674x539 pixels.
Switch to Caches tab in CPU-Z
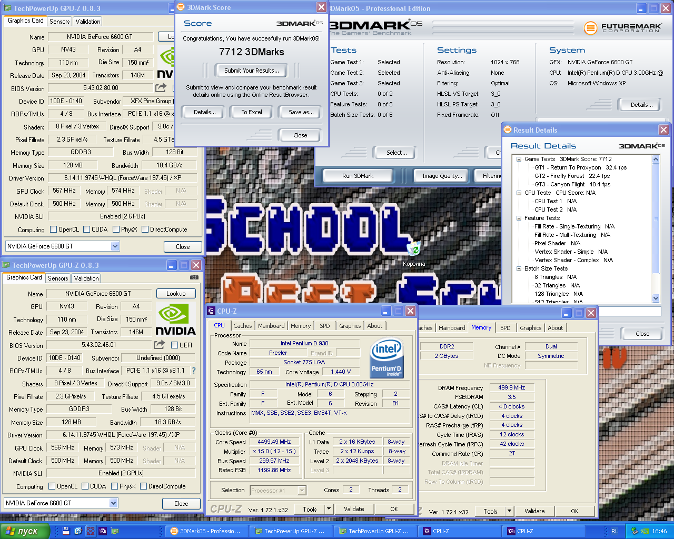click(x=243, y=326)
